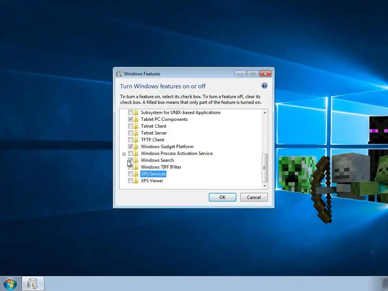Click the Telnet Server folder icon
This screenshot has height=291, width=388.
coord(136,133)
